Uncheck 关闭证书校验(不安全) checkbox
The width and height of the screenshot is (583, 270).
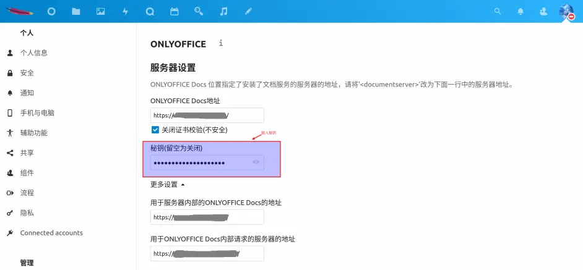pos(155,130)
